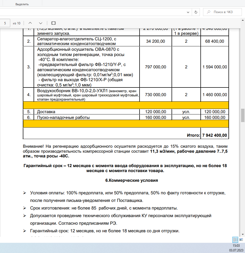Click row number '4.' cell
The image size is (245, 253).
click(x=29, y=95)
